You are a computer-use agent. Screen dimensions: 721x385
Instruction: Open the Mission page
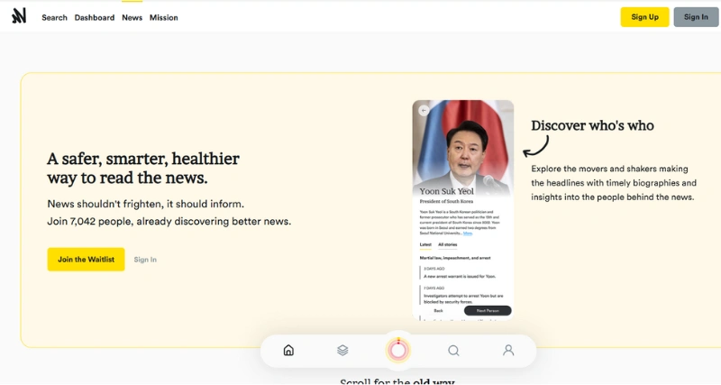(x=164, y=17)
